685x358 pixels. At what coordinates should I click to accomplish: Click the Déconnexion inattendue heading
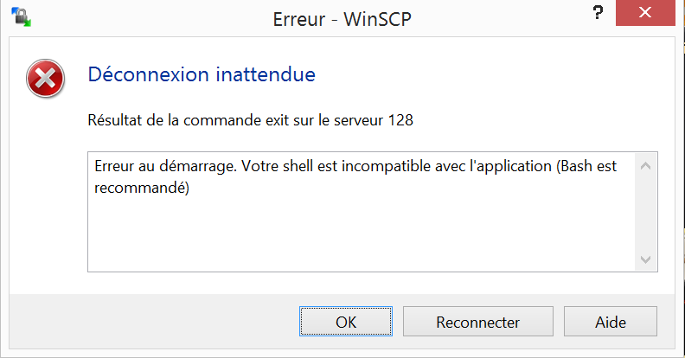click(202, 74)
